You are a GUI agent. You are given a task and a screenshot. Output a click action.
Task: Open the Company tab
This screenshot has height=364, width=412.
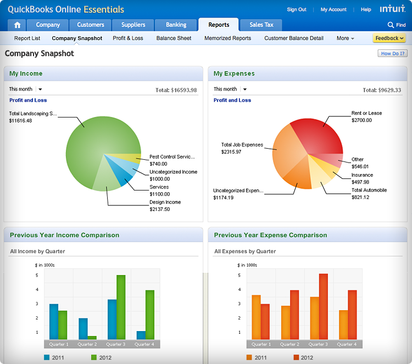(48, 25)
